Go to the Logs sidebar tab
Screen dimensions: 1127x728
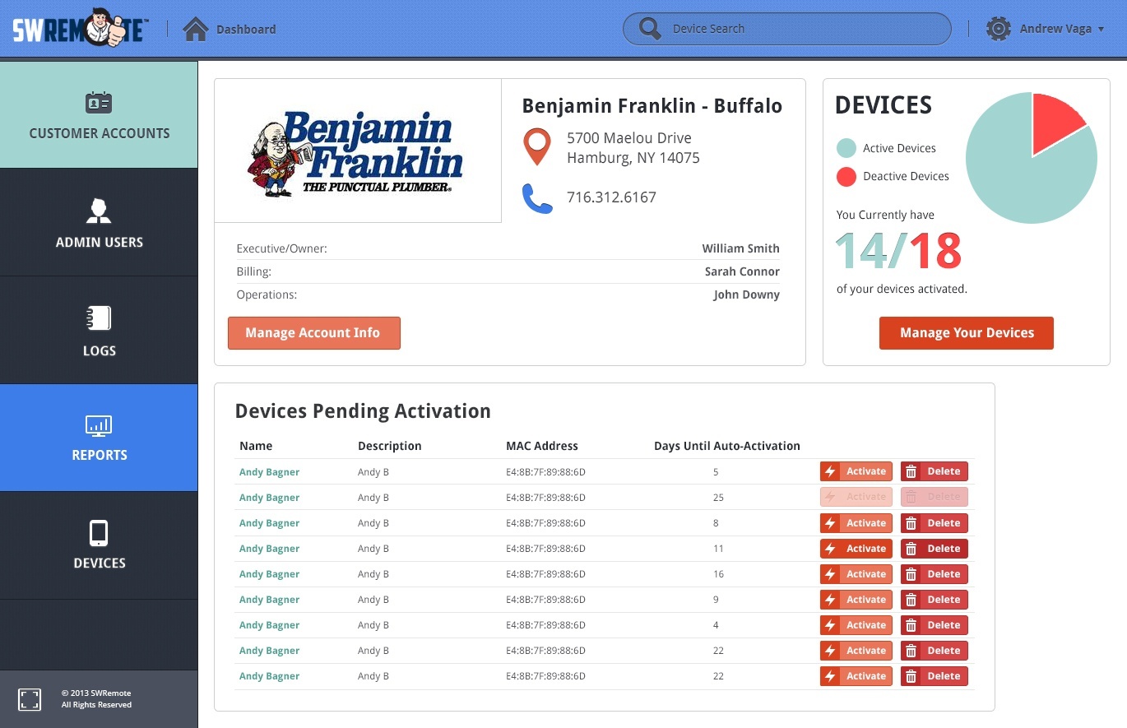pos(99,330)
